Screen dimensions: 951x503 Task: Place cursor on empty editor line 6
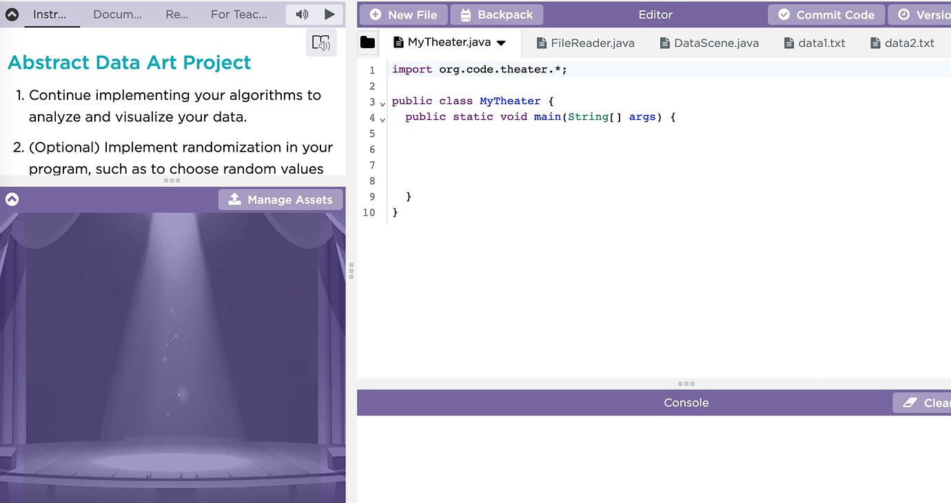(x=668, y=150)
